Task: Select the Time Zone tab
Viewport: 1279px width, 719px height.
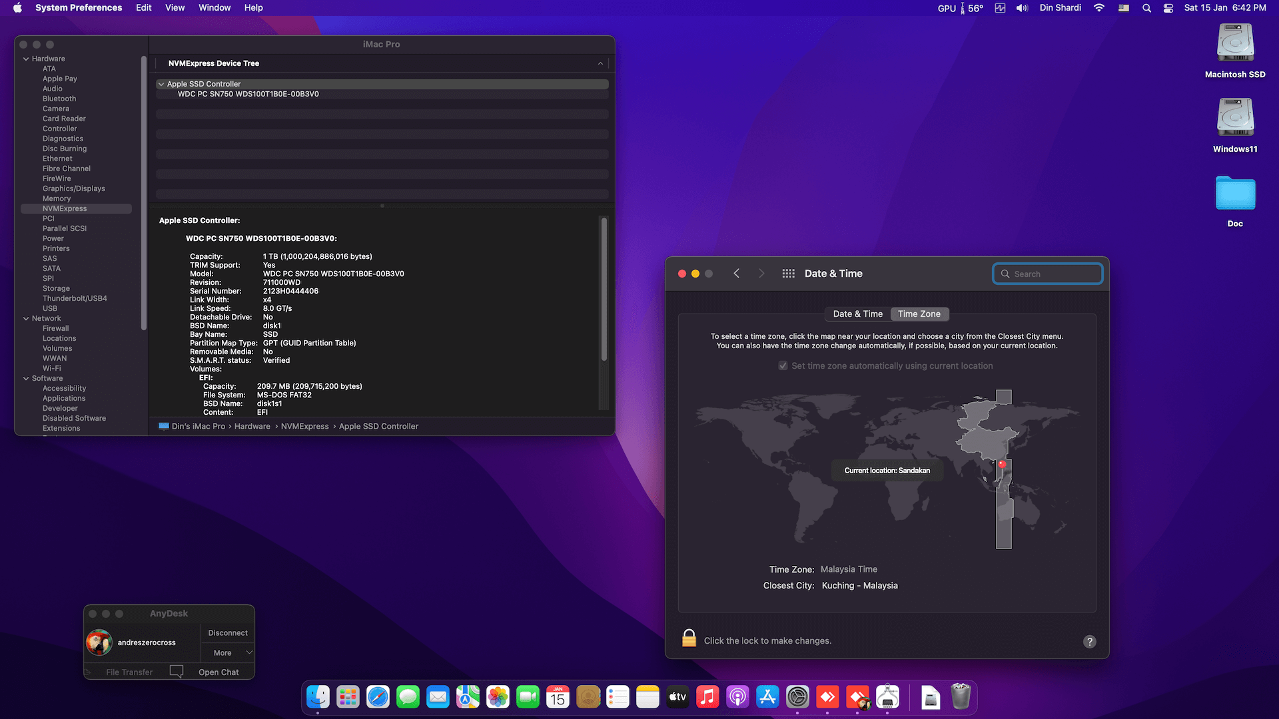Action: coord(919,314)
